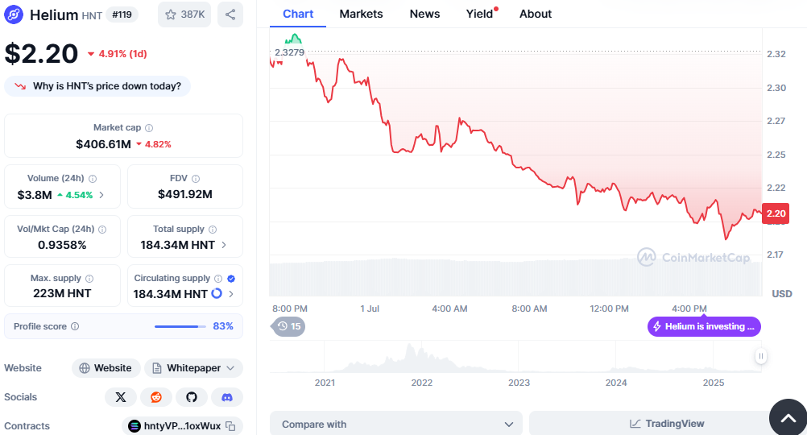
Task: Open Helium's GitHub repository icon
Action: click(192, 397)
